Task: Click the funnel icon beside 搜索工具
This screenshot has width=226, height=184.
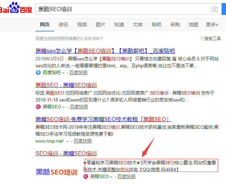Action: 202,39
